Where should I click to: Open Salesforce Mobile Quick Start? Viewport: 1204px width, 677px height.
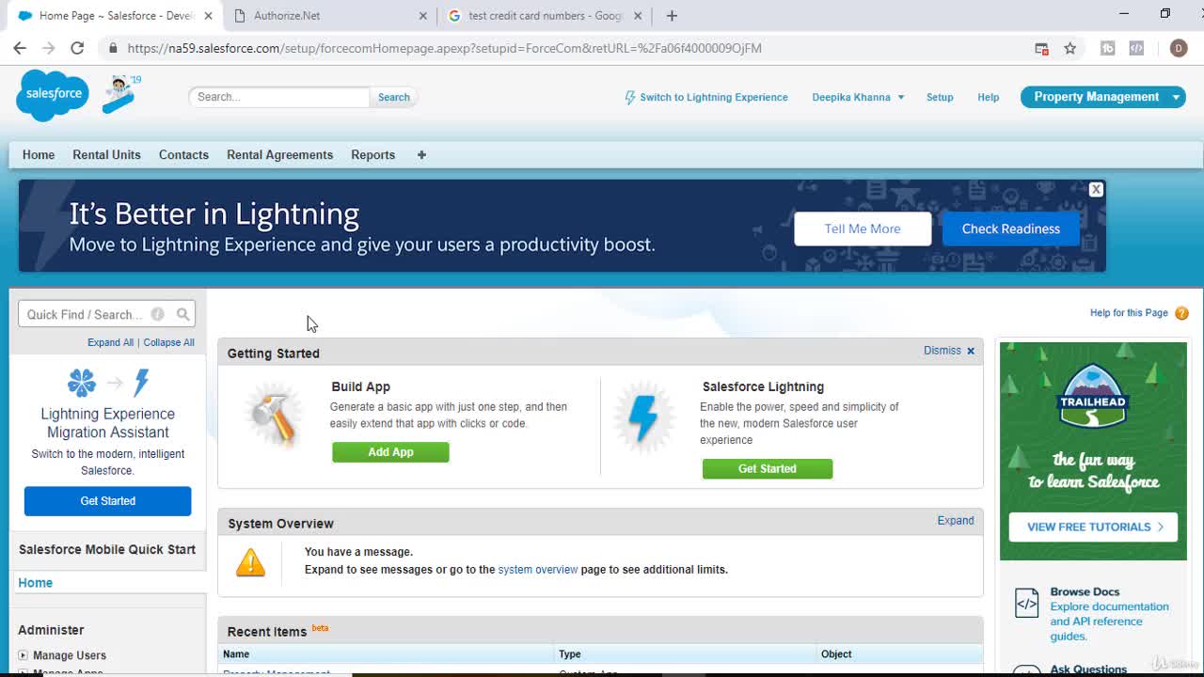[x=107, y=549]
